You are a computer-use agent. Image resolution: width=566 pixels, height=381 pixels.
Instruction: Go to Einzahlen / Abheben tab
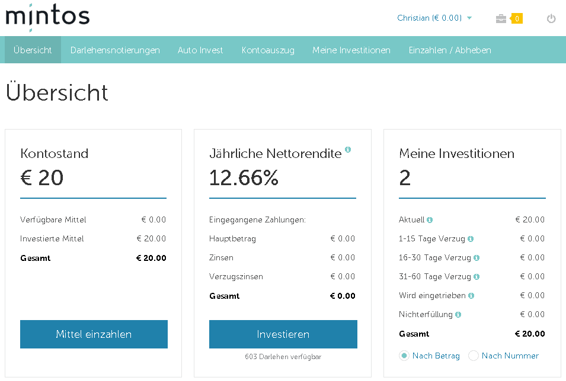[450, 50]
